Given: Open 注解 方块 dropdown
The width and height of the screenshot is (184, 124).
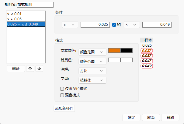Looking at the screenshot, I should tap(92, 71).
